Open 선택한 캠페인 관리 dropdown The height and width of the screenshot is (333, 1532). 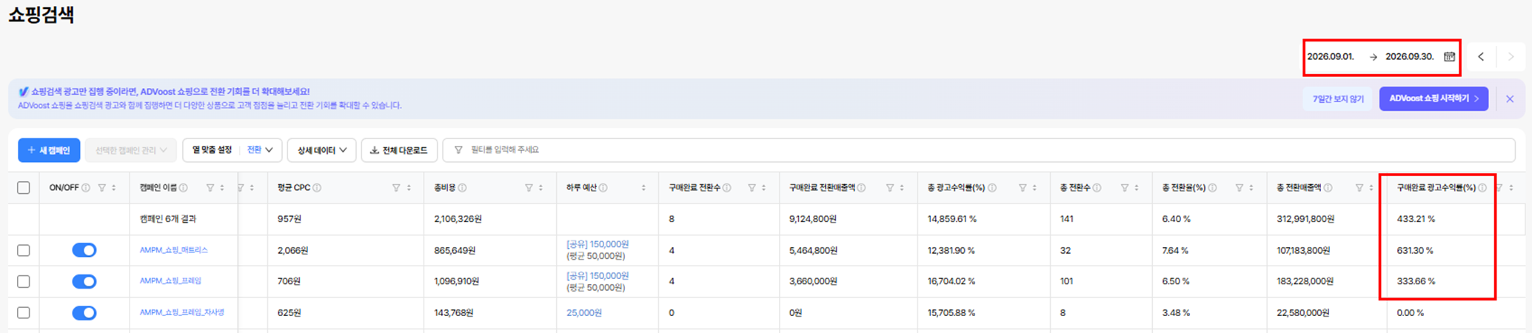131,150
